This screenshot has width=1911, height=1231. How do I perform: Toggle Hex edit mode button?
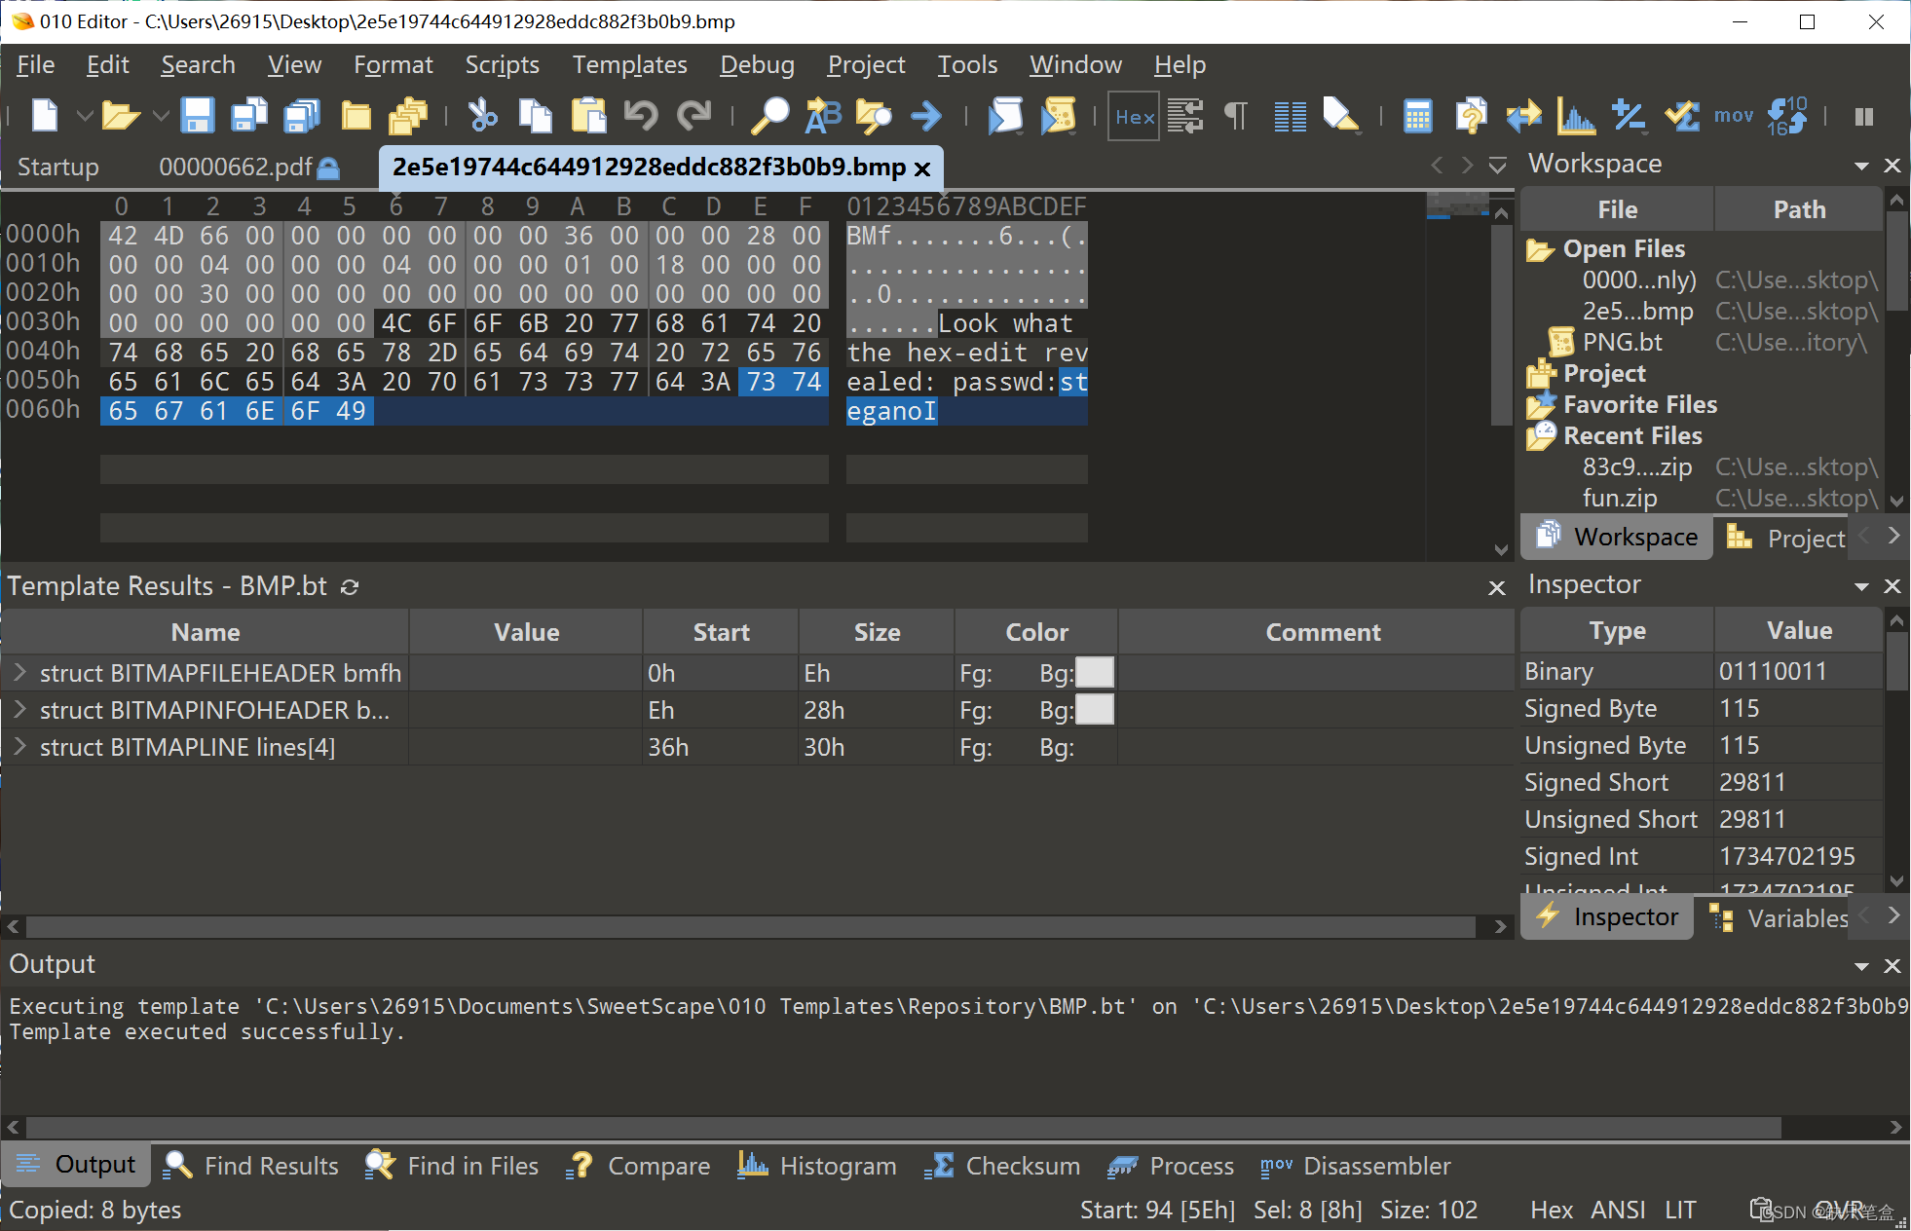[x=1134, y=116]
